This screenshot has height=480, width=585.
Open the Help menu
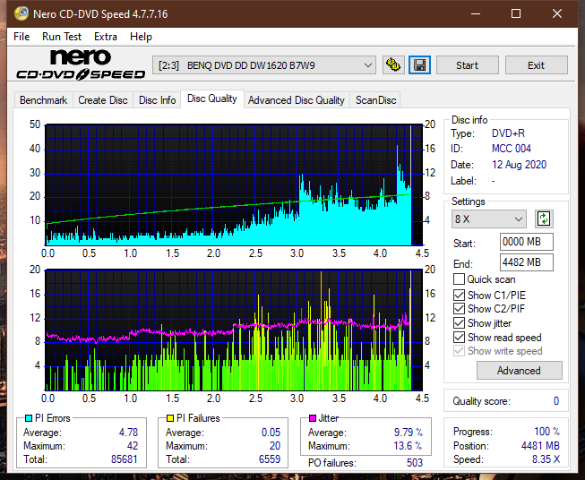click(x=141, y=37)
